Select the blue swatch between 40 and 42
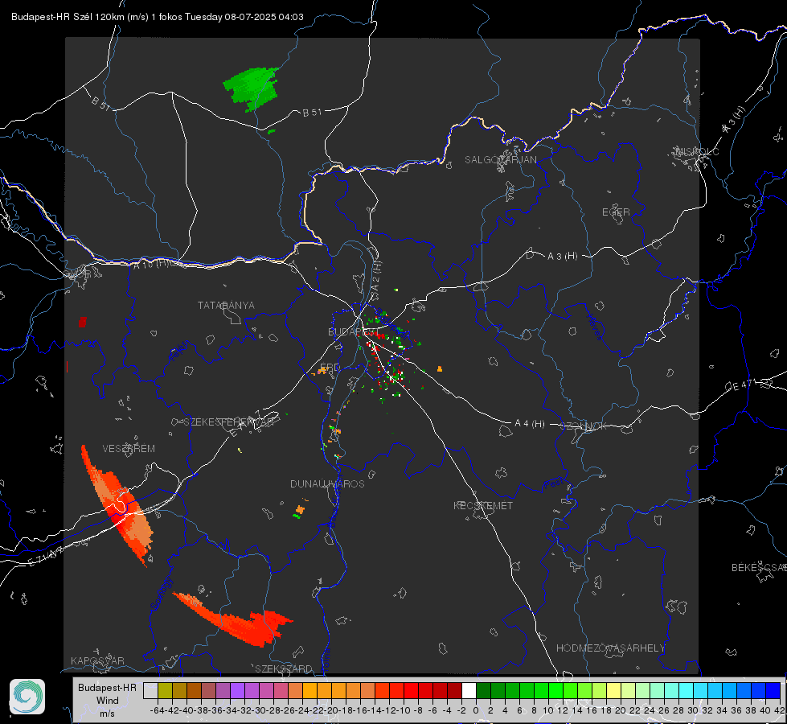Screen dimensions: 787x724 (x=773, y=690)
